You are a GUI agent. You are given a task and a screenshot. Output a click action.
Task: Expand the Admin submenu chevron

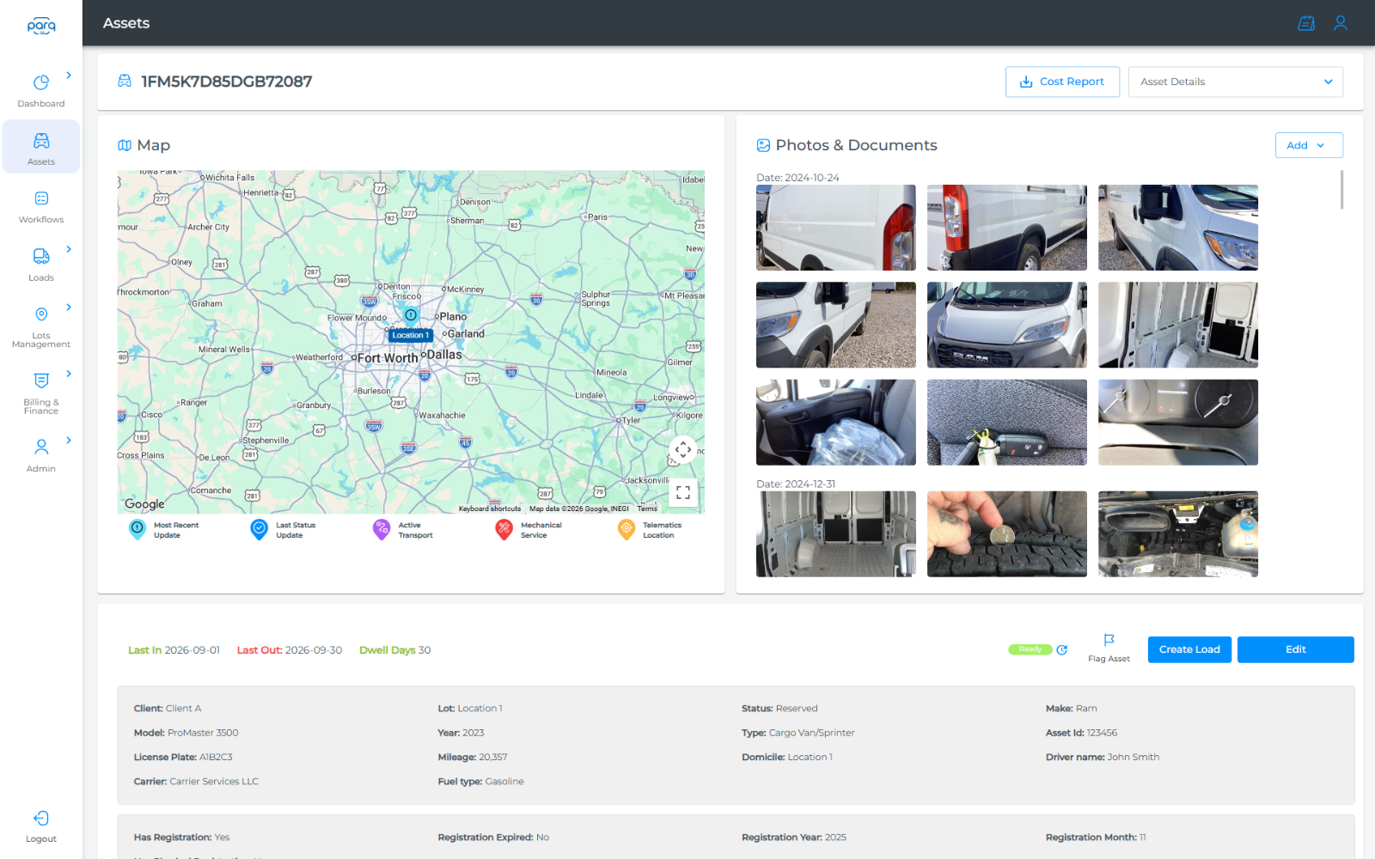[x=69, y=440]
